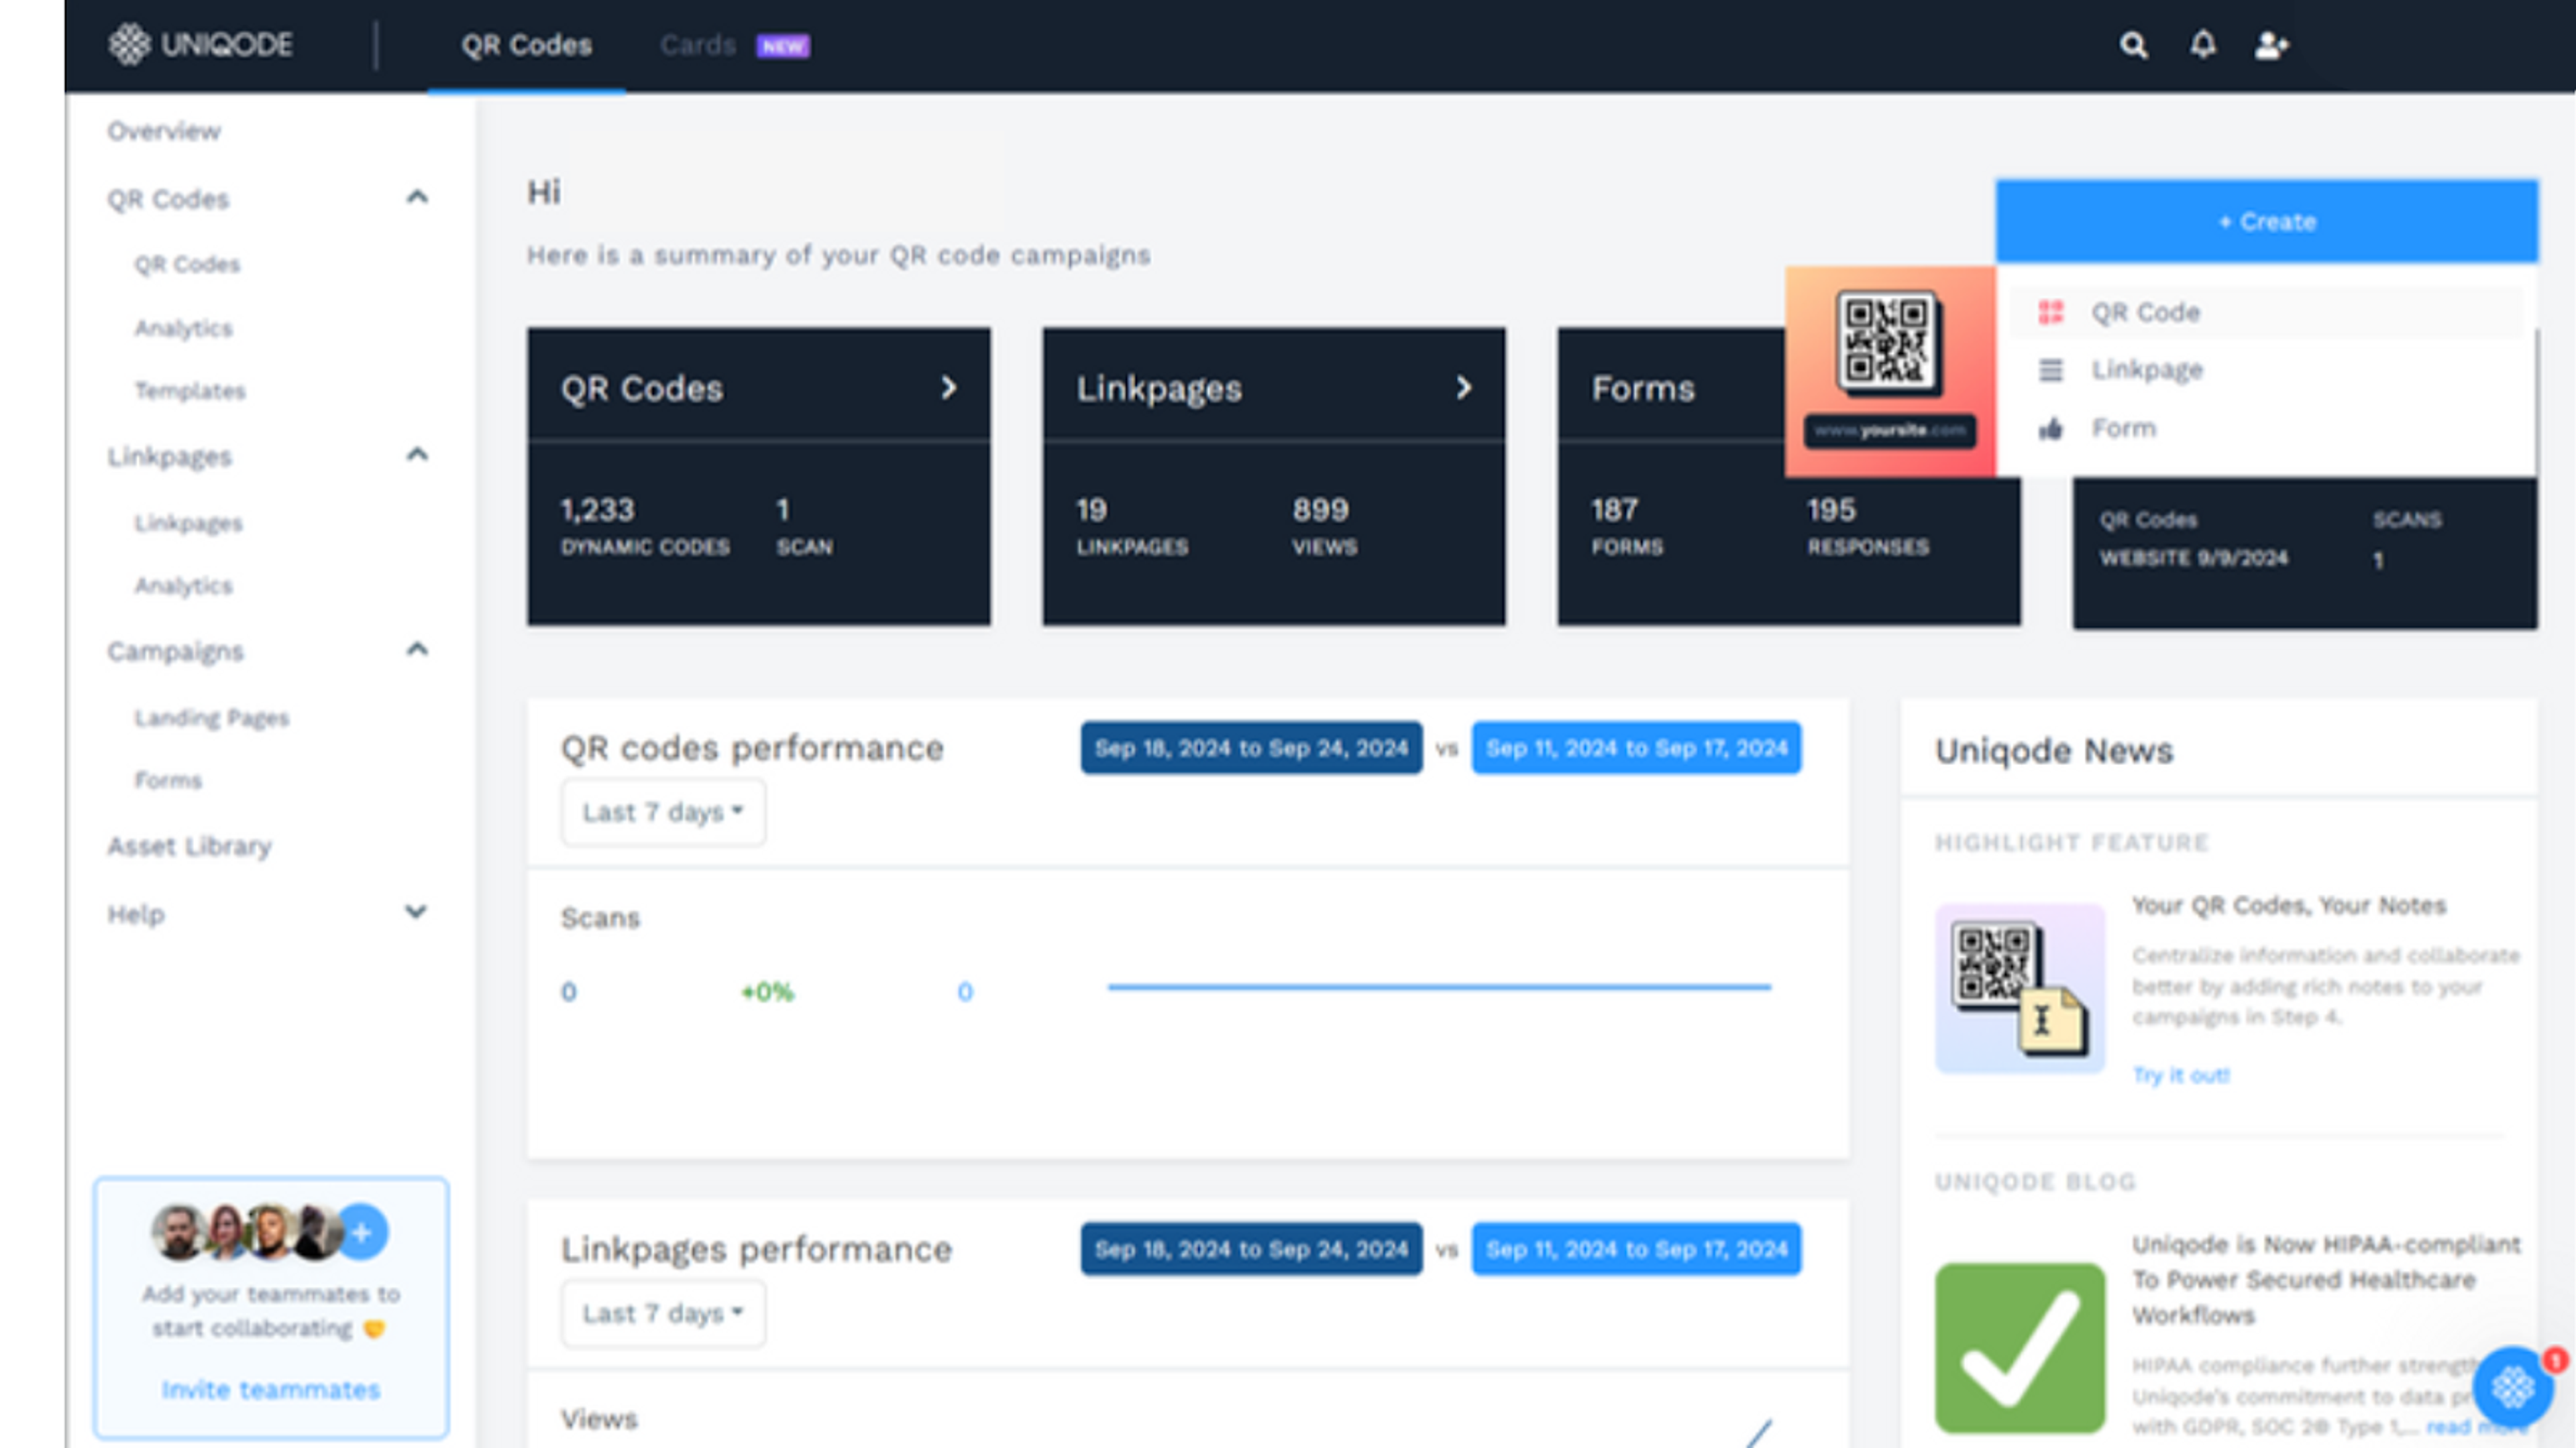Select Form from Create menu
The image size is (2576, 1448).
tap(2266, 429)
